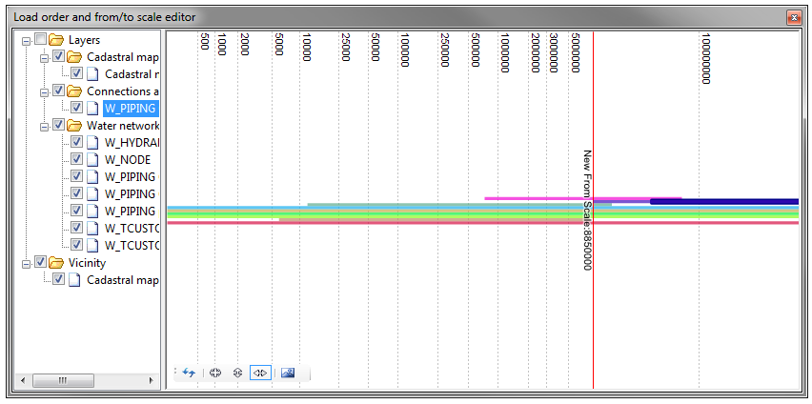812x404 pixels.
Task: Toggle the Connections folder checkbox
Action: pos(58,91)
